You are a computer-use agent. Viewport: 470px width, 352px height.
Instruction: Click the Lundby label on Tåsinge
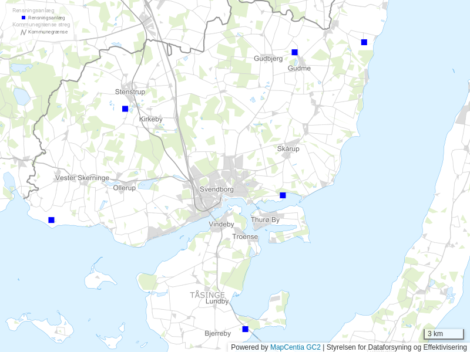tap(217, 302)
